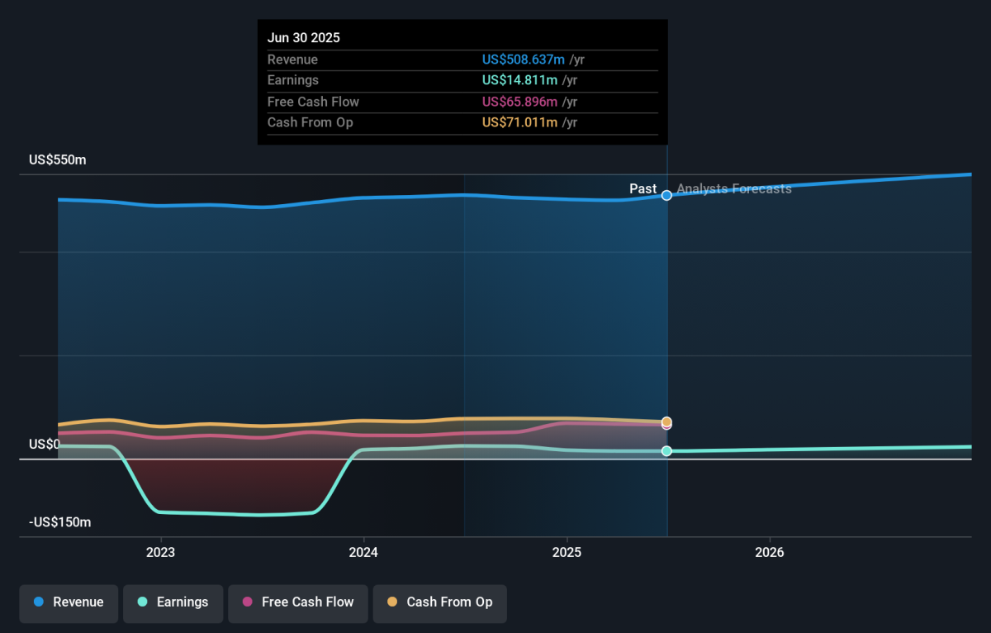Toggle the Free Cash Flow legend series
The height and width of the screenshot is (633, 991).
pyautogui.click(x=297, y=602)
